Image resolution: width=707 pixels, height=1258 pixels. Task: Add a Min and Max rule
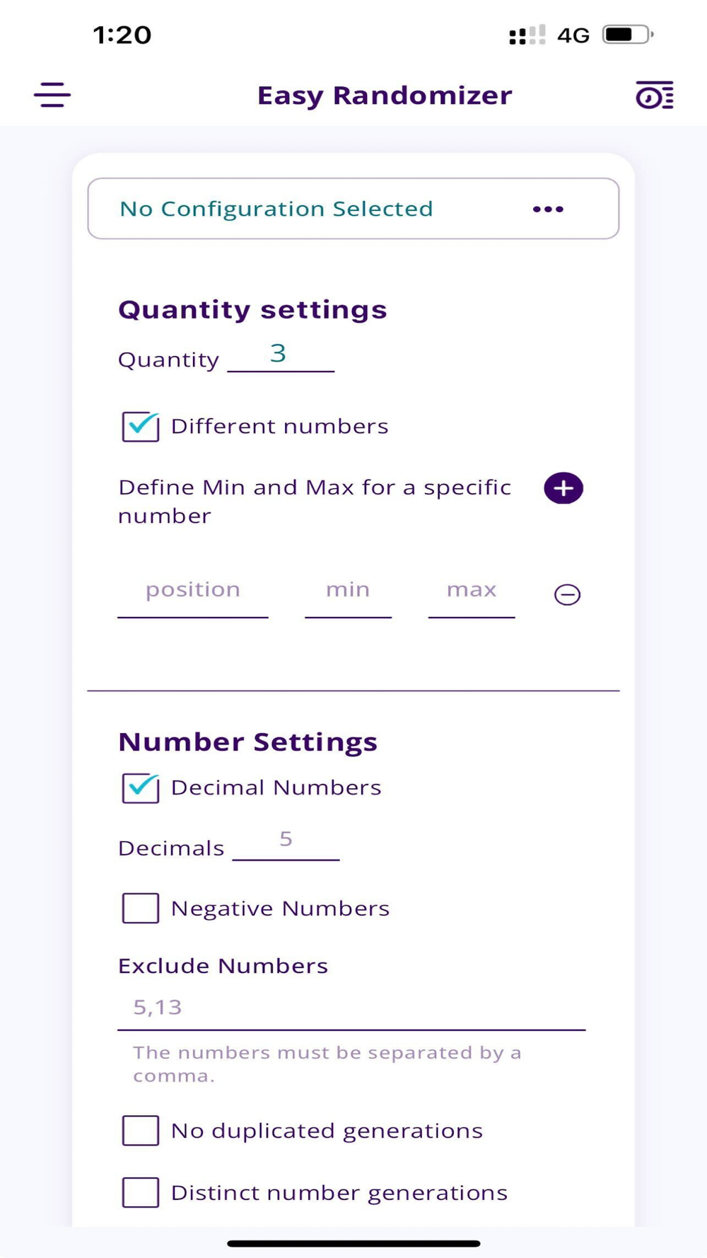tap(563, 488)
